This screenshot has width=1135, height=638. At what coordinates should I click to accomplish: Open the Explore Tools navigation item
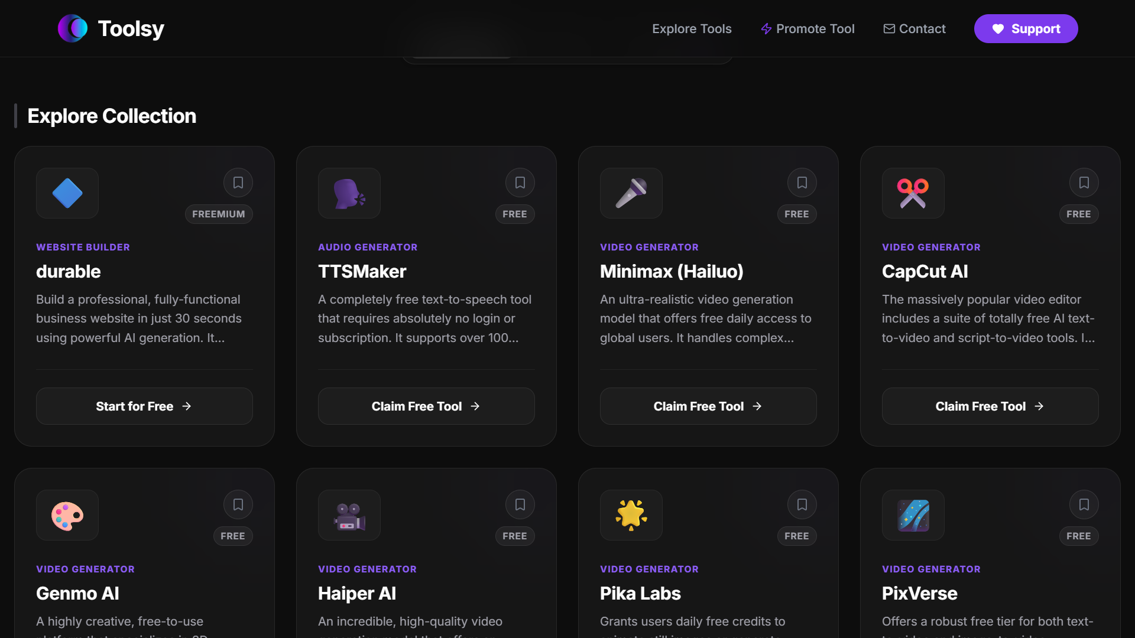[x=691, y=28]
